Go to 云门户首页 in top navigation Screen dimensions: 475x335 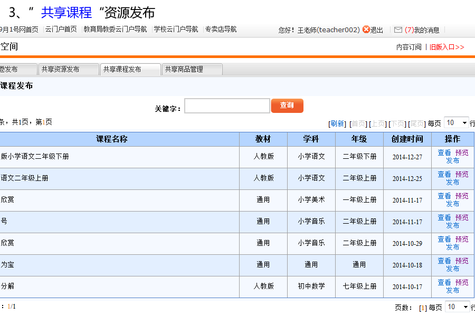pyautogui.click(x=61, y=30)
